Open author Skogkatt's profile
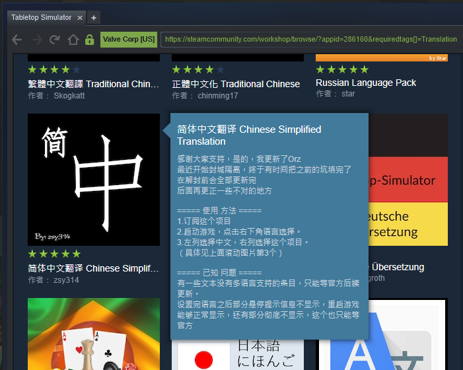 pos(69,96)
